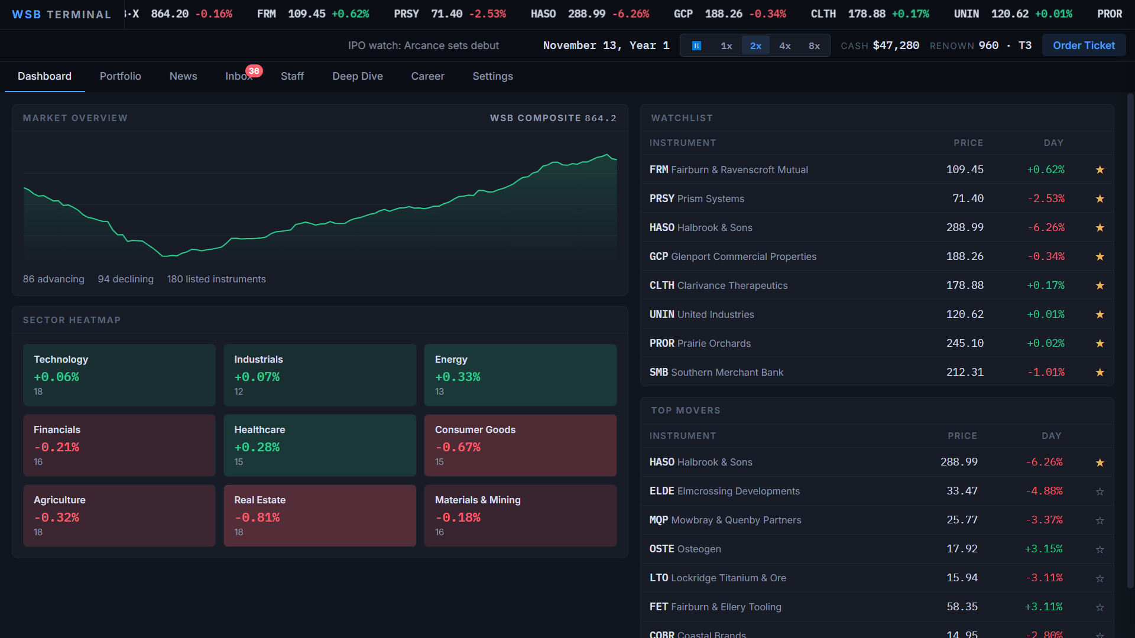Star FET Fairburn & Ellery Tooling
The width and height of the screenshot is (1135, 638).
pyautogui.click(x=1100, y=607)
